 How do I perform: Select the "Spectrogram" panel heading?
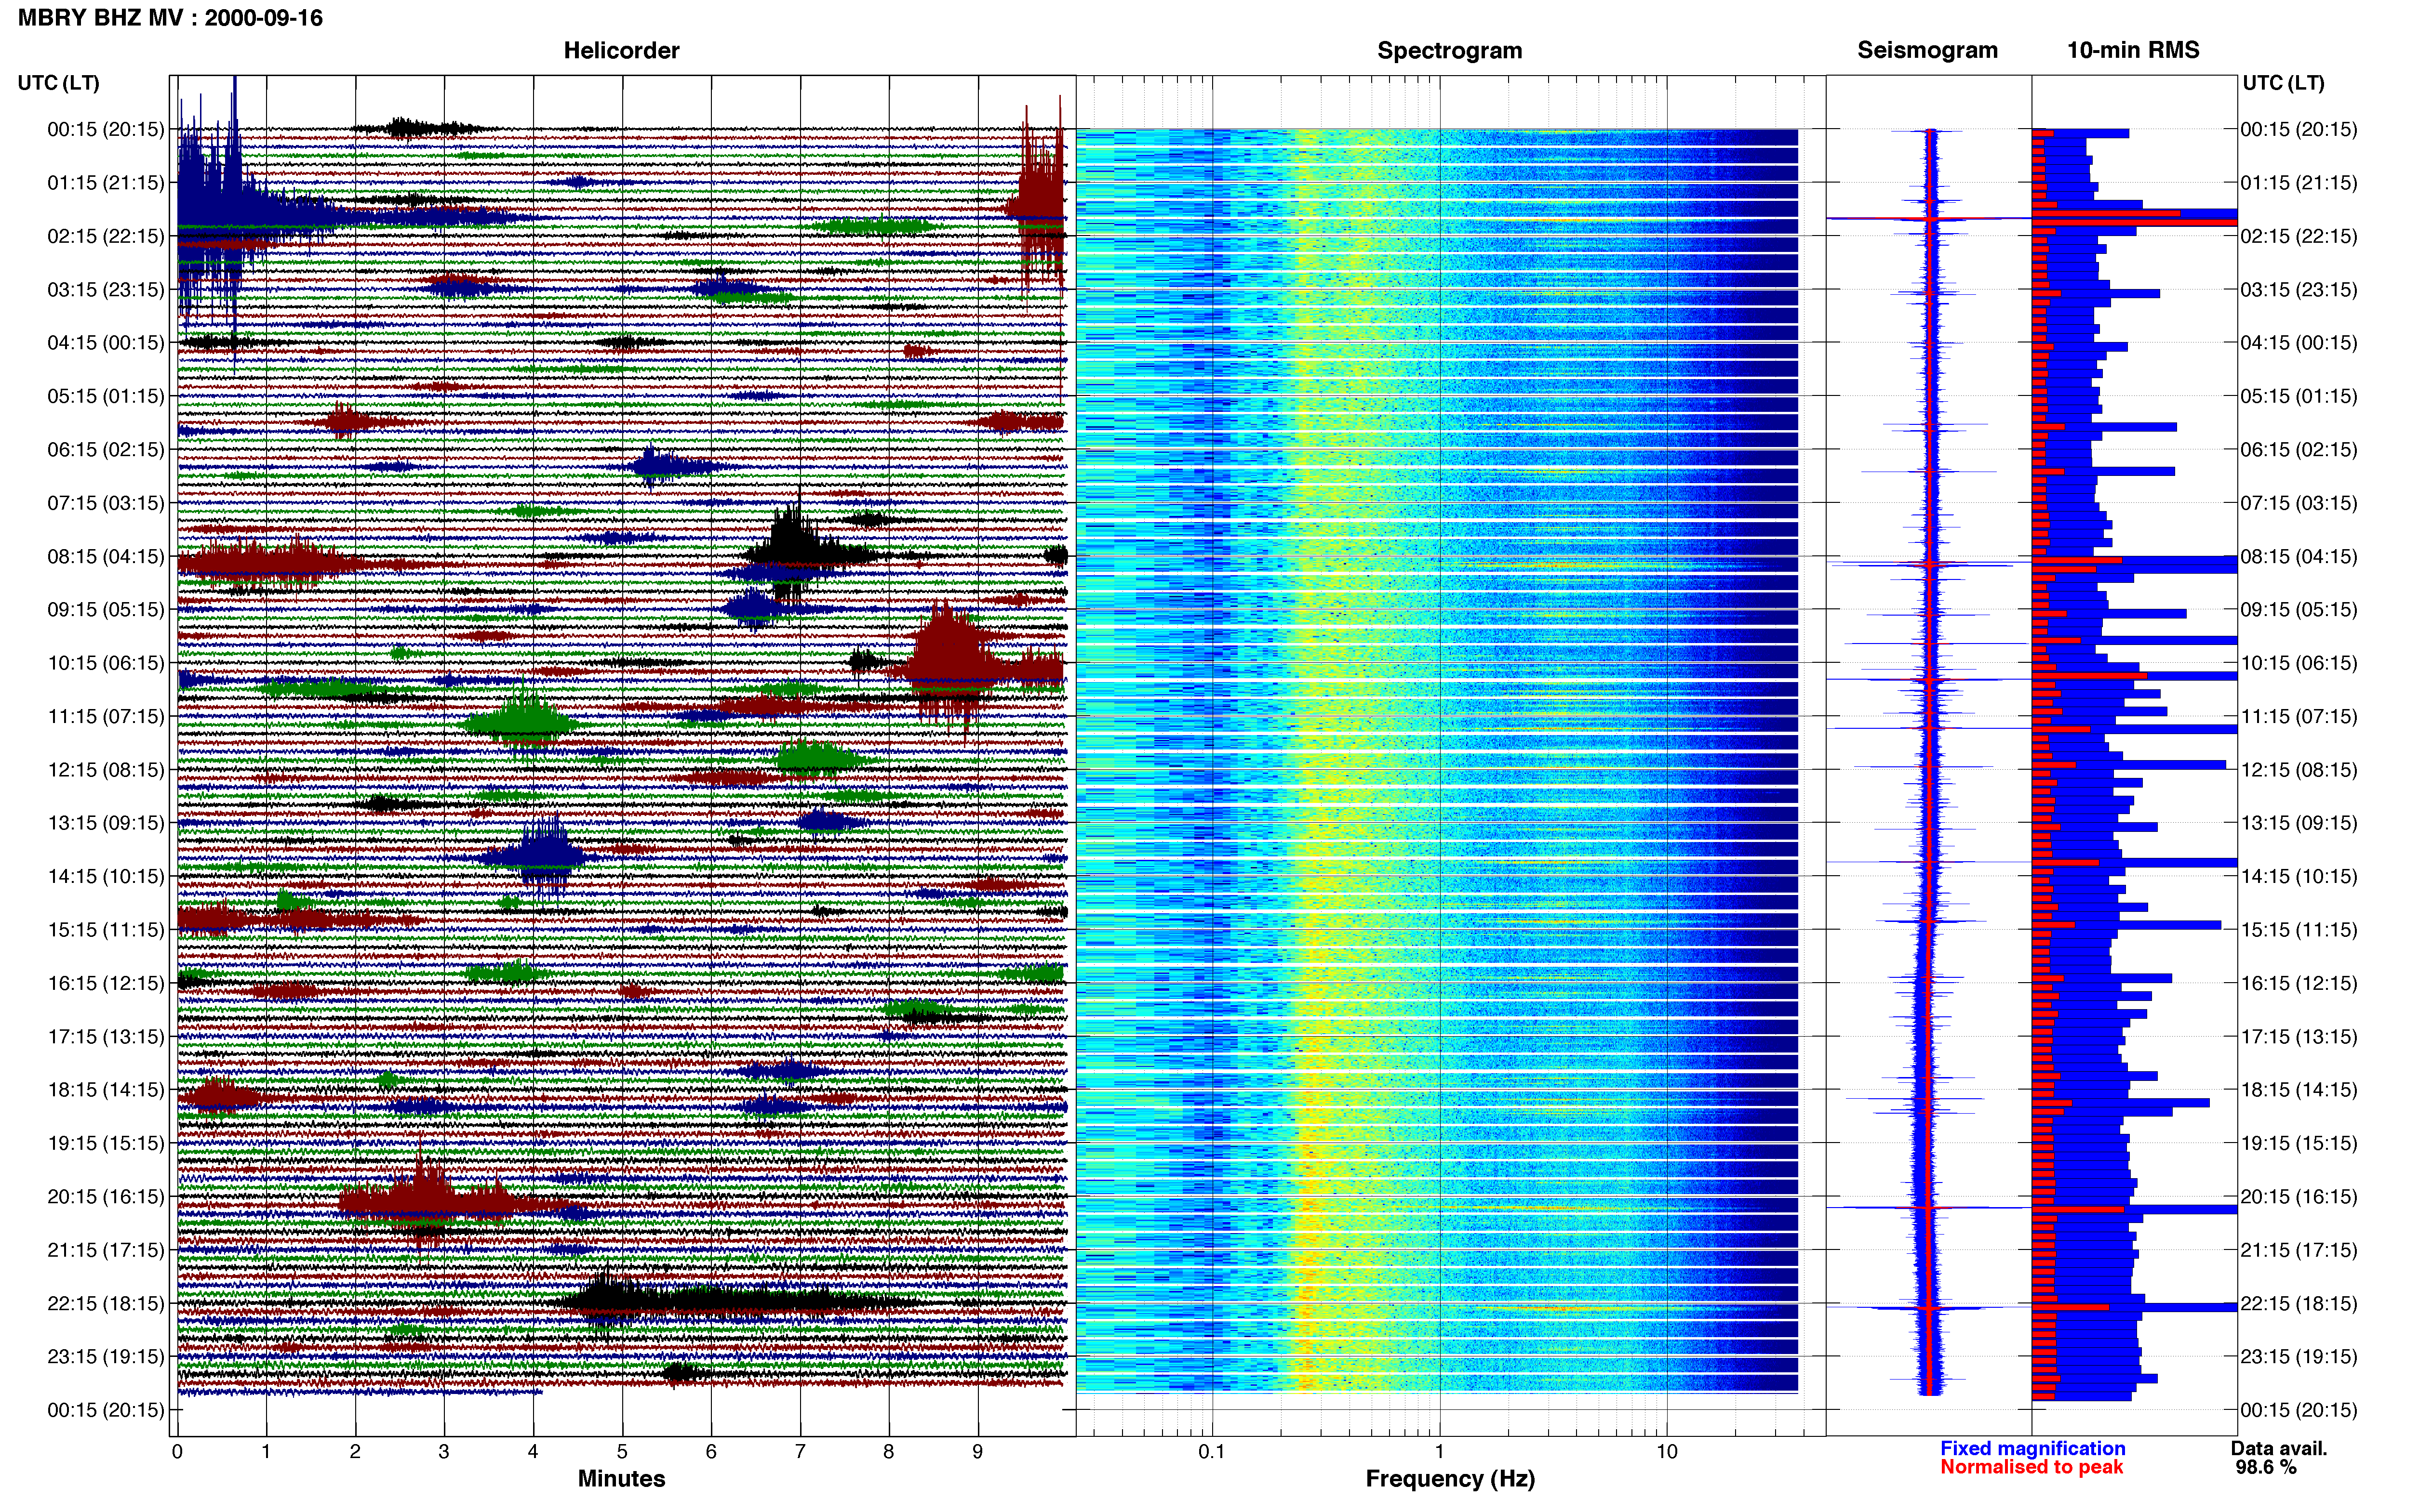click(1450, 51)
